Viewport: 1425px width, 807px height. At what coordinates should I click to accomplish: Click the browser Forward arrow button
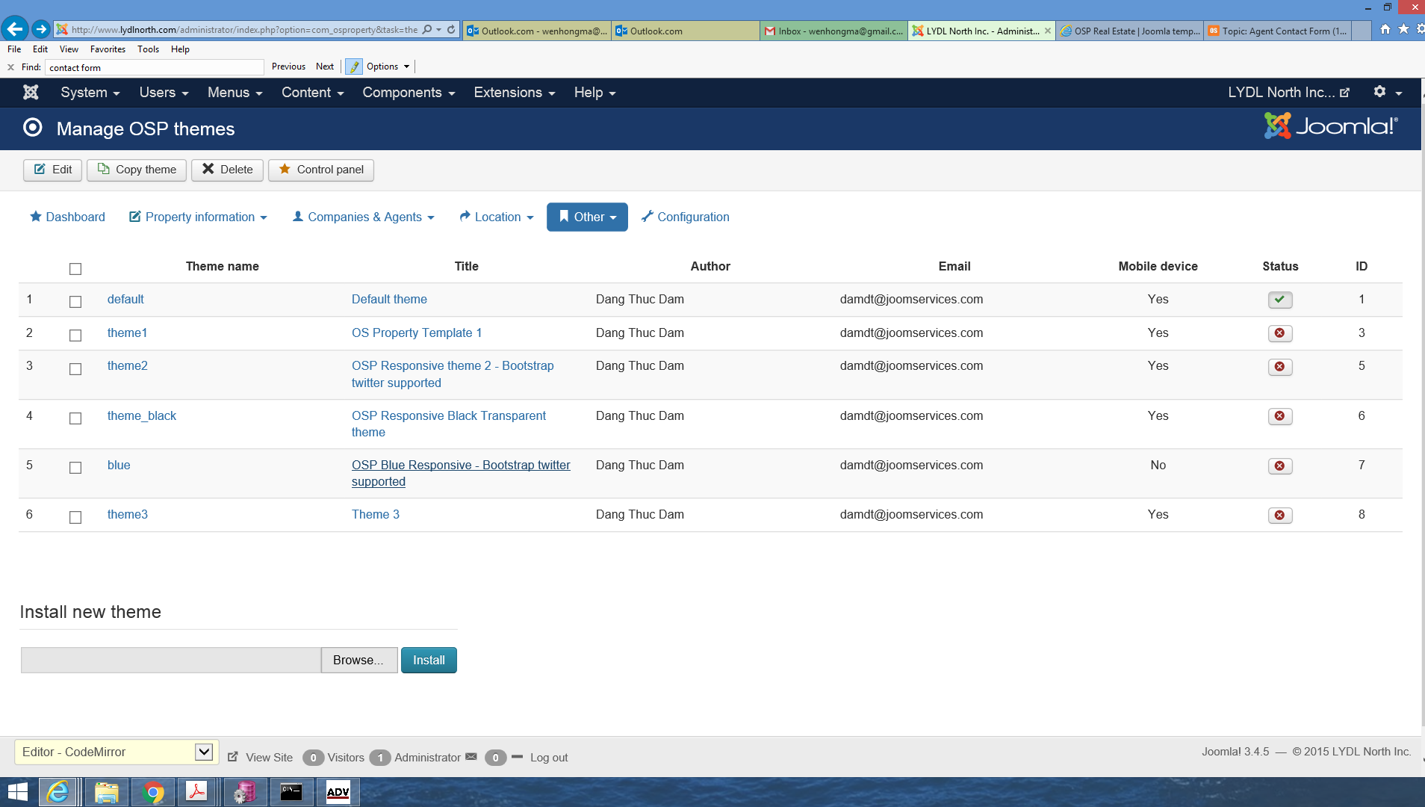pyautogui.click(x=41, y=29)
